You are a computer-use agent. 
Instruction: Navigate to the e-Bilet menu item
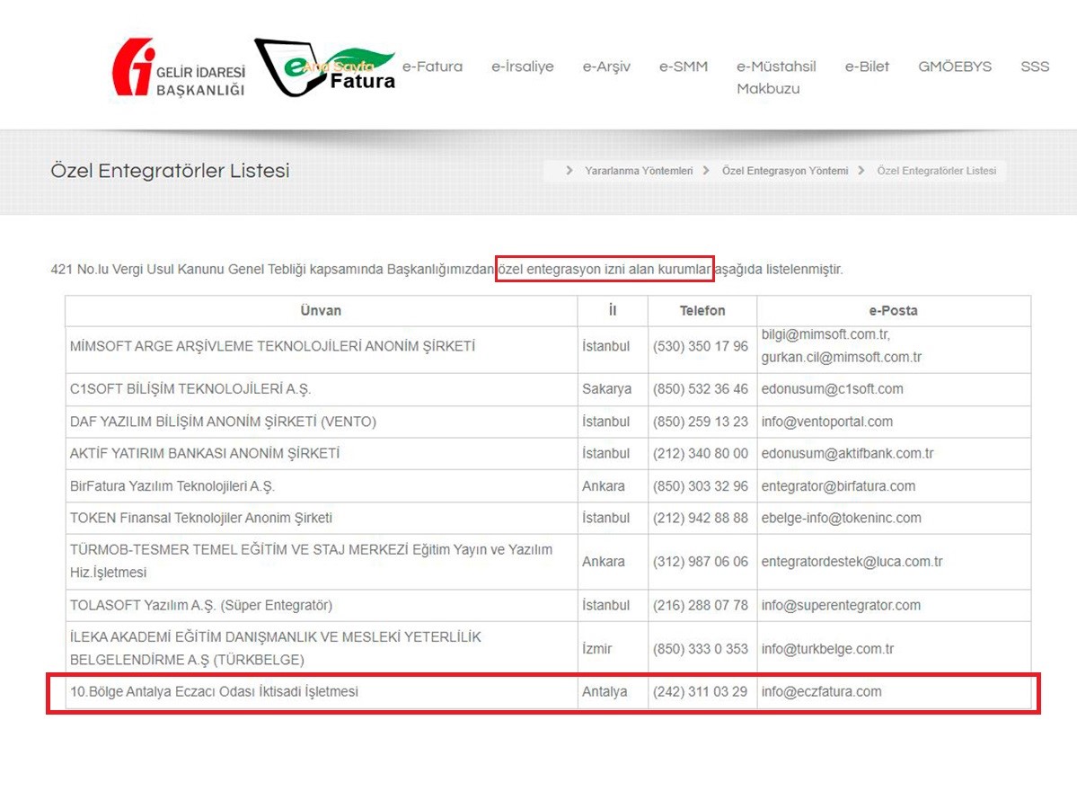[x=867, y=67]
